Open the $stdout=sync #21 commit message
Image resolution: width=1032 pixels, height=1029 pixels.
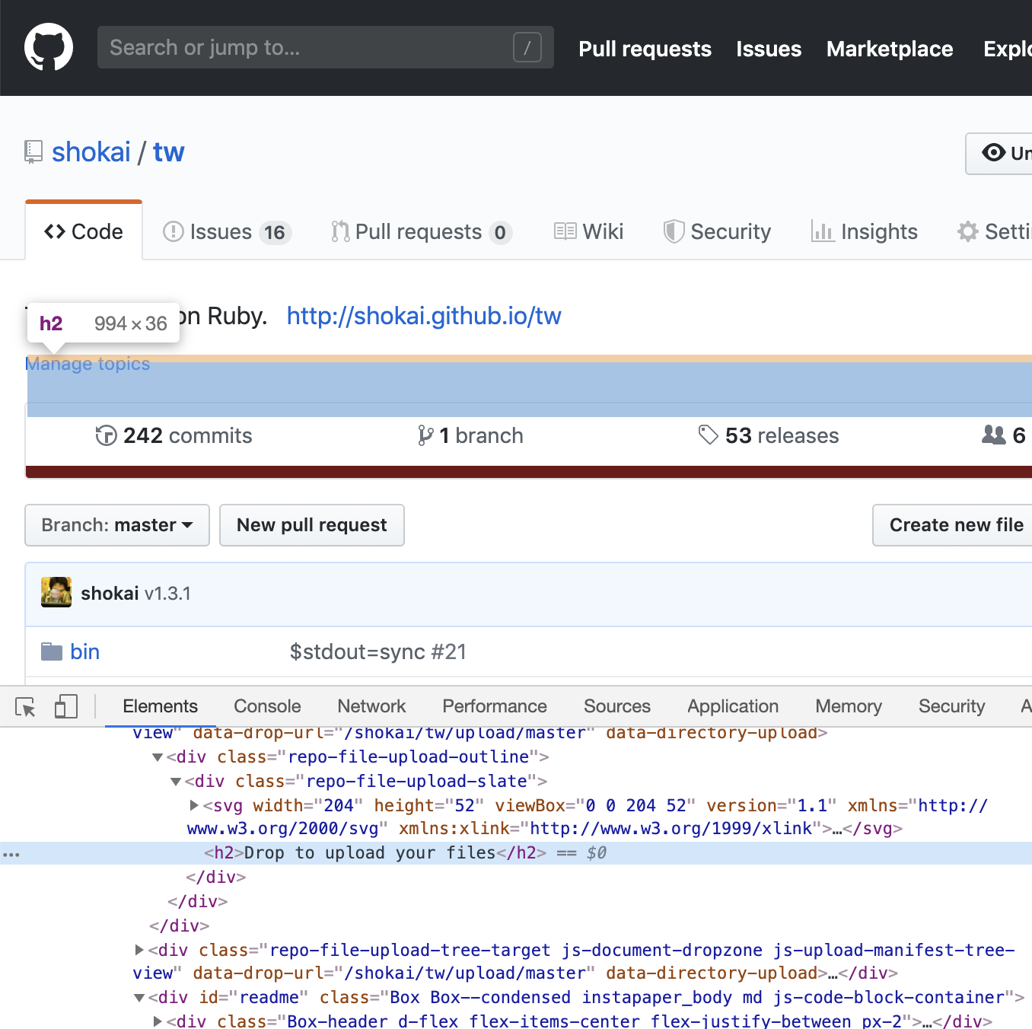[x=378, y=652]
